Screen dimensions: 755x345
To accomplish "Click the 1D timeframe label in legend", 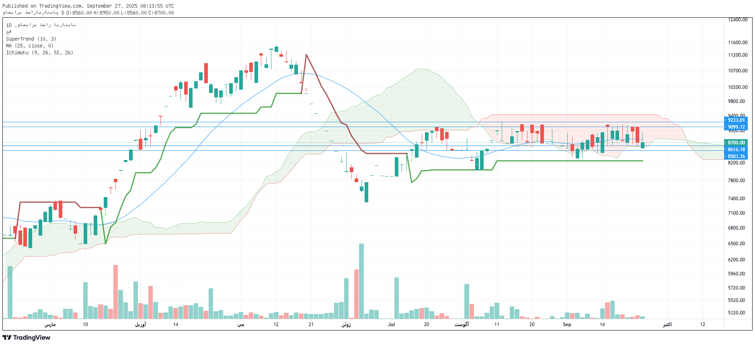I will coord(9,25).
